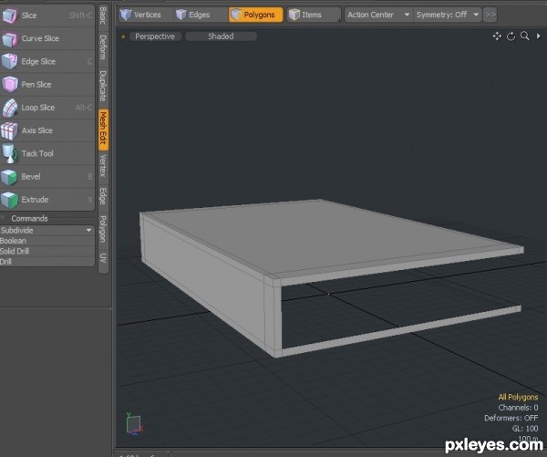Click the orange viewport dot handle
This screenshot has height=457, width=547.
(123, 36)
